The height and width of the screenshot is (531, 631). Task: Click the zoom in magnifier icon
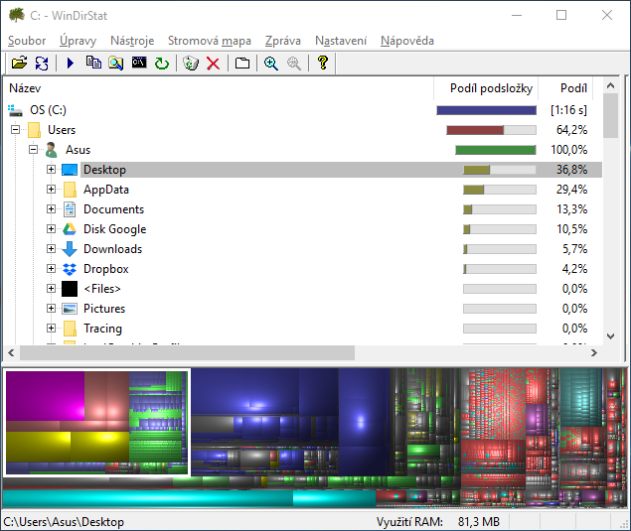[270, 64]
